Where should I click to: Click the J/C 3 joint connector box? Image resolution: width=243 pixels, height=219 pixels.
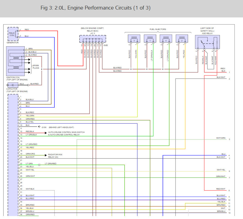(x=93, y=39)
